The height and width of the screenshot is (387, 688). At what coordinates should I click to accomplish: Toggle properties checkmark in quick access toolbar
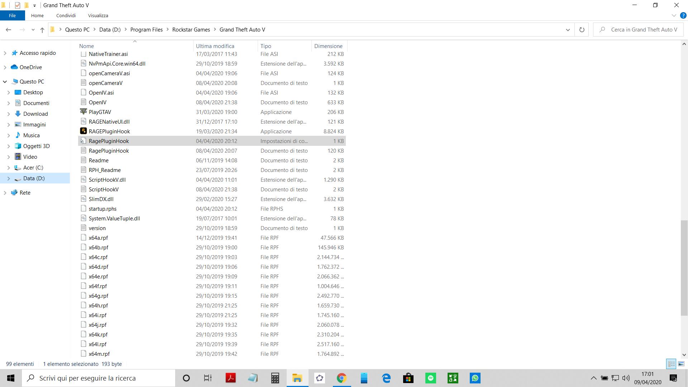coord(18,5)
